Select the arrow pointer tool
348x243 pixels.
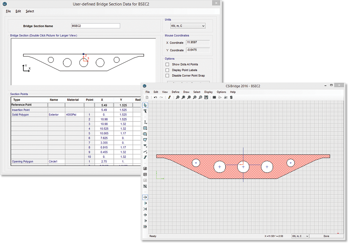(145, 105)
